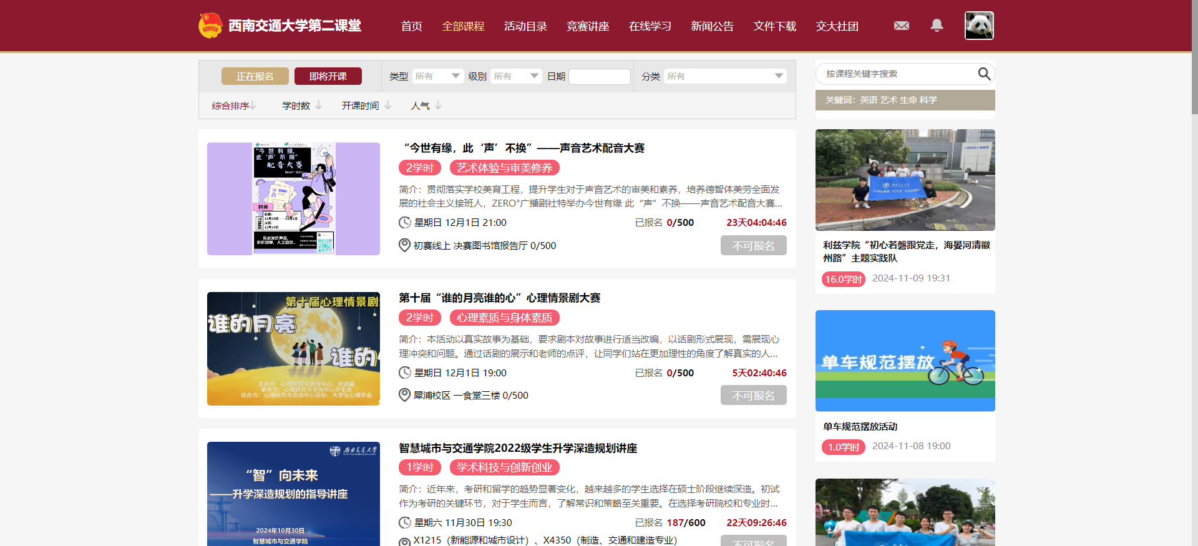Click countdown 5天02:40:46

(759, 373)
